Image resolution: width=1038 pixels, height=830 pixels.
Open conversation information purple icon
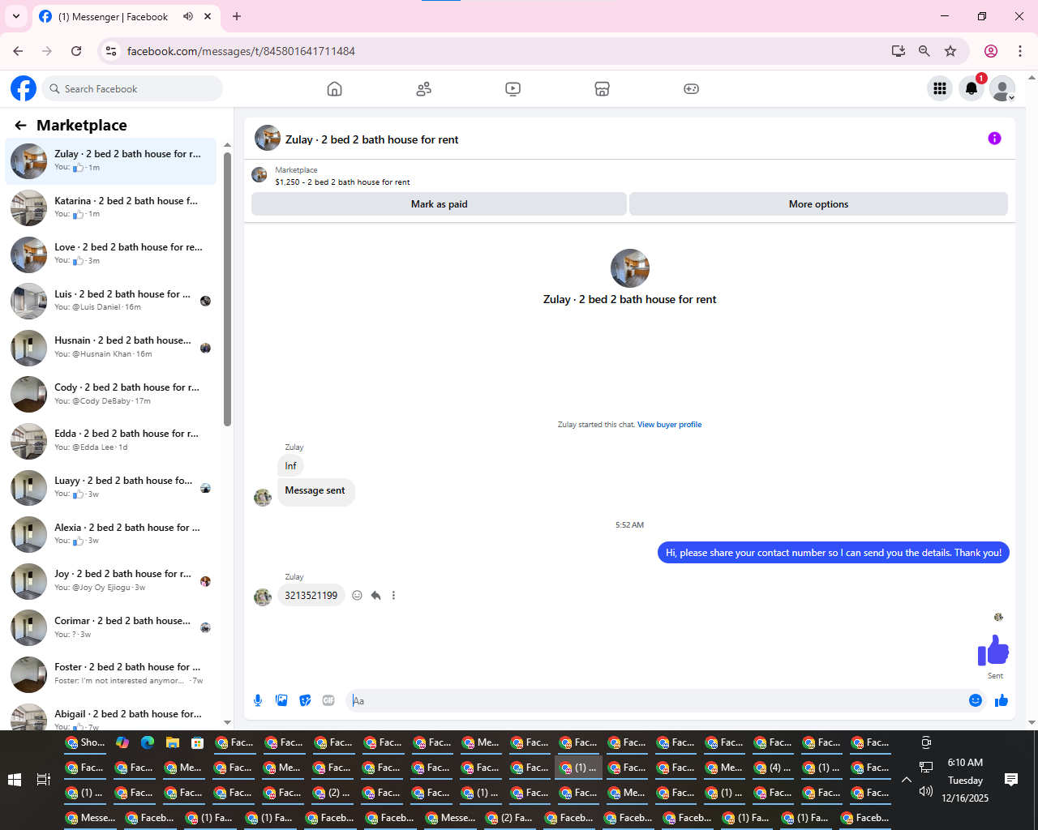(x=994, y=139)
